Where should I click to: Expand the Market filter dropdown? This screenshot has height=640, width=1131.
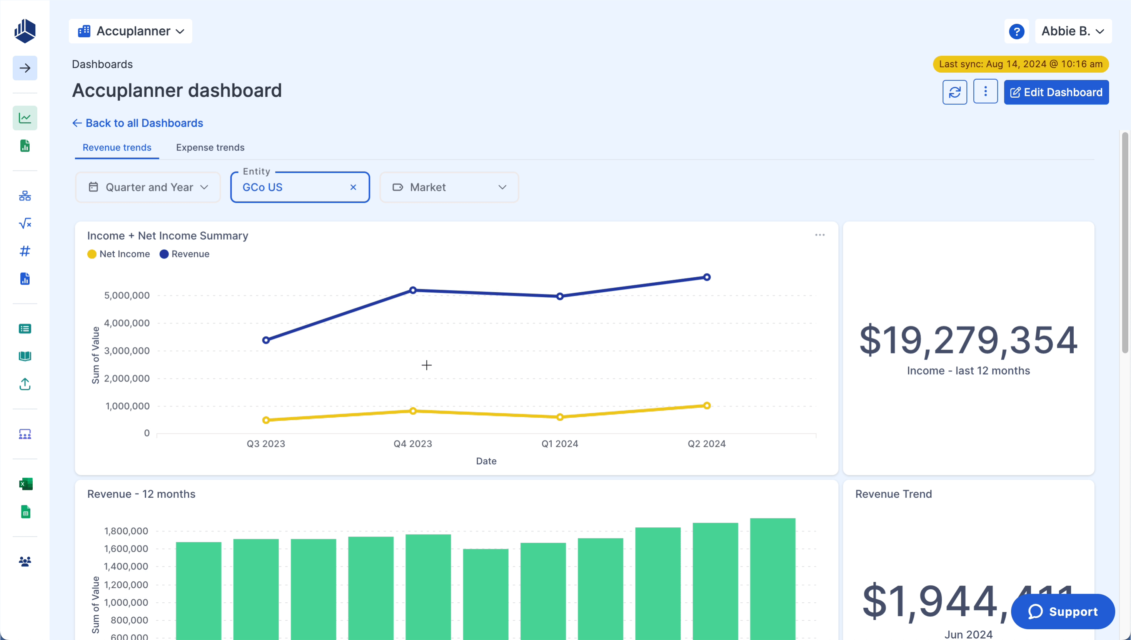point(449,187)
